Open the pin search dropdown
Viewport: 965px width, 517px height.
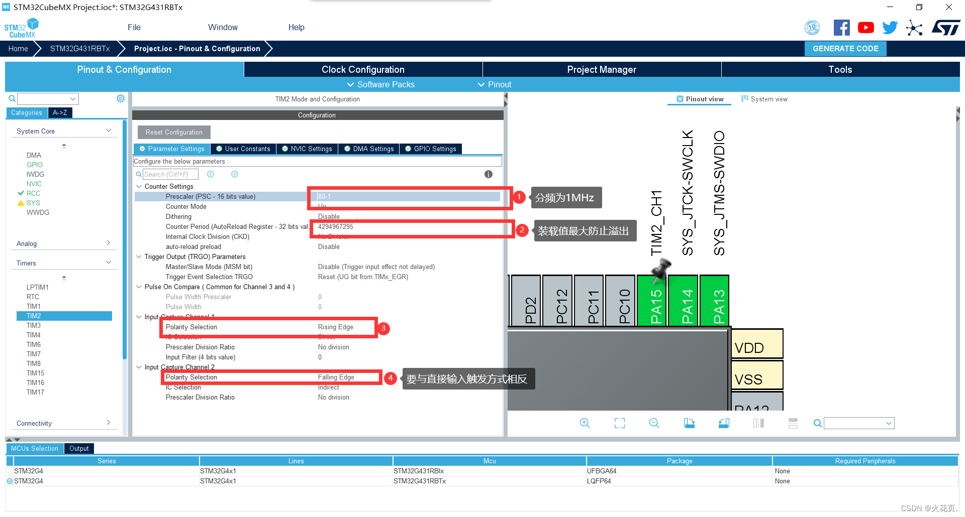(889, 423)
